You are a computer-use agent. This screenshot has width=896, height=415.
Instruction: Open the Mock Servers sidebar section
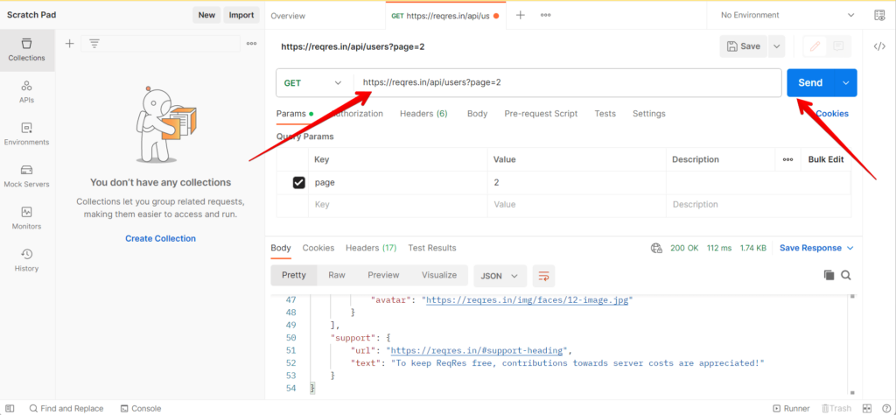(x=27, y=177)
